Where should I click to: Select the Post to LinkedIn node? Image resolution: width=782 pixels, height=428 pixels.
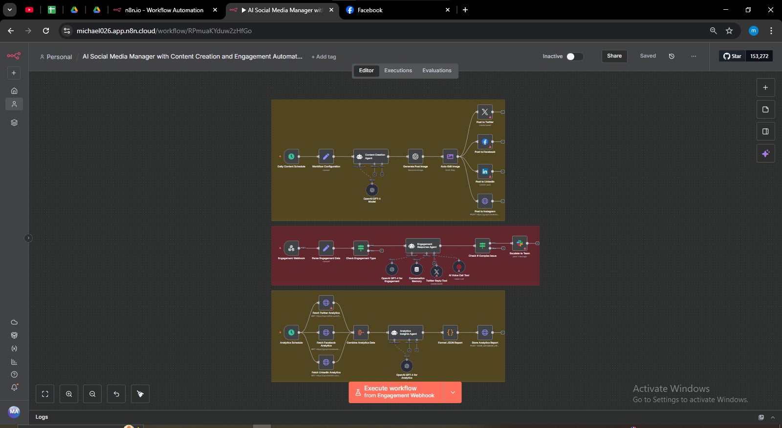click(485, 172)
